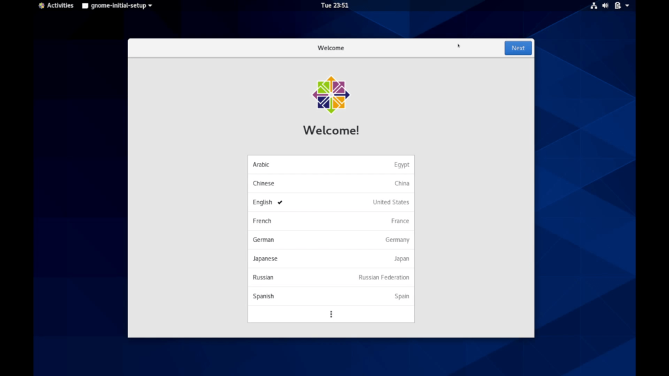Select Russian language row
Image resolution: width=669 pixels, height=376 pixels.
click(x=331, y=277)
